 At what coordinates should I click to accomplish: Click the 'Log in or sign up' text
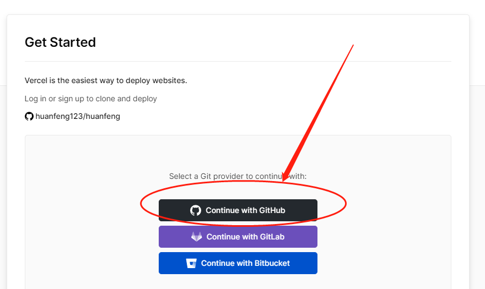(x=91, y=99)
